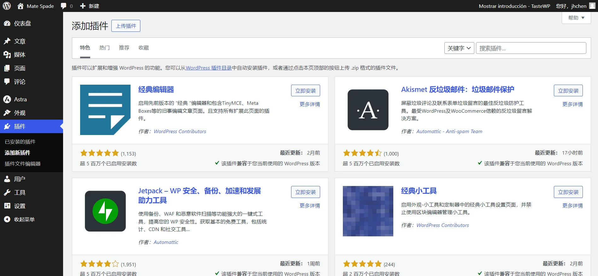
Task: Switch to the 推荐 tab
Action: pyautogui.click(x=124, y=48)
